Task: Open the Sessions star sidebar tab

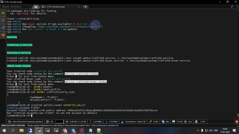Action: pos(3,13)
